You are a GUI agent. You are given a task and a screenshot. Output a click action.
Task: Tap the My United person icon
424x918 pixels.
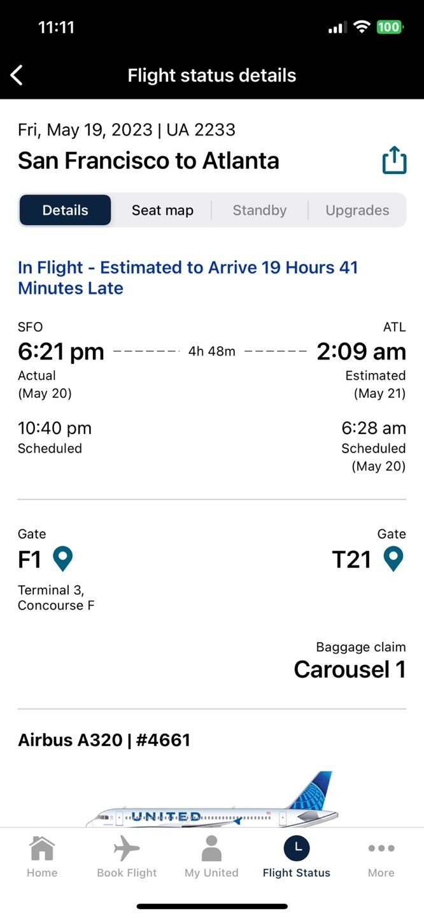[x=211, y=848]
